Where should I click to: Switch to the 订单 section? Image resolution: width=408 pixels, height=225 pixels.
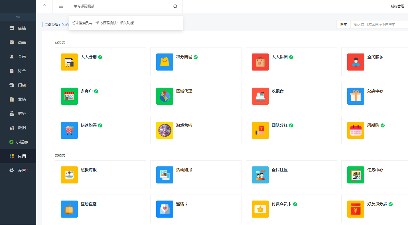point(18,71)
